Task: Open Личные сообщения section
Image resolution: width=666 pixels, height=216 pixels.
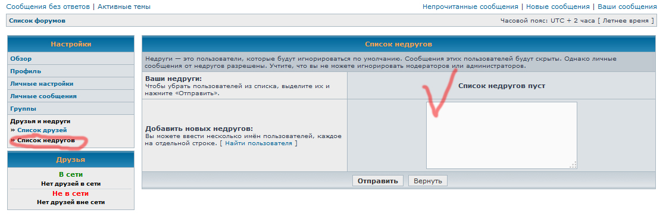Action: pyautogui.click(x=43, y=96)
